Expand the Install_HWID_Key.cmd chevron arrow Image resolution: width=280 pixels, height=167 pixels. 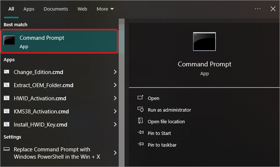coord(115,125)
